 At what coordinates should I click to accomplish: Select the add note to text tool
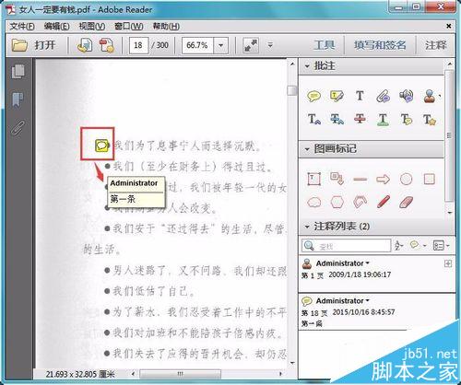[407, 119]
